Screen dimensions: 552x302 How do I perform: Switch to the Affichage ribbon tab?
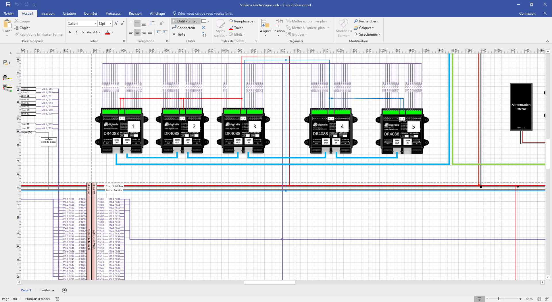pos(157,13)
